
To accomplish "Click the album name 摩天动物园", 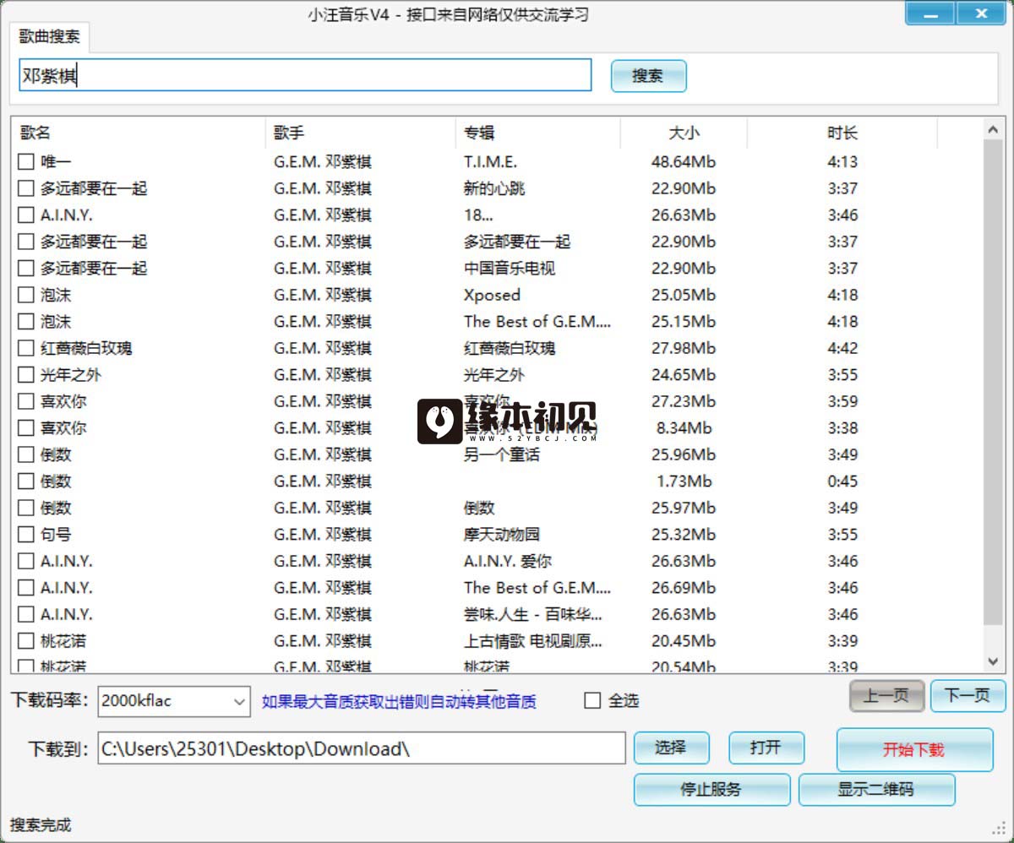I will 502,534.
